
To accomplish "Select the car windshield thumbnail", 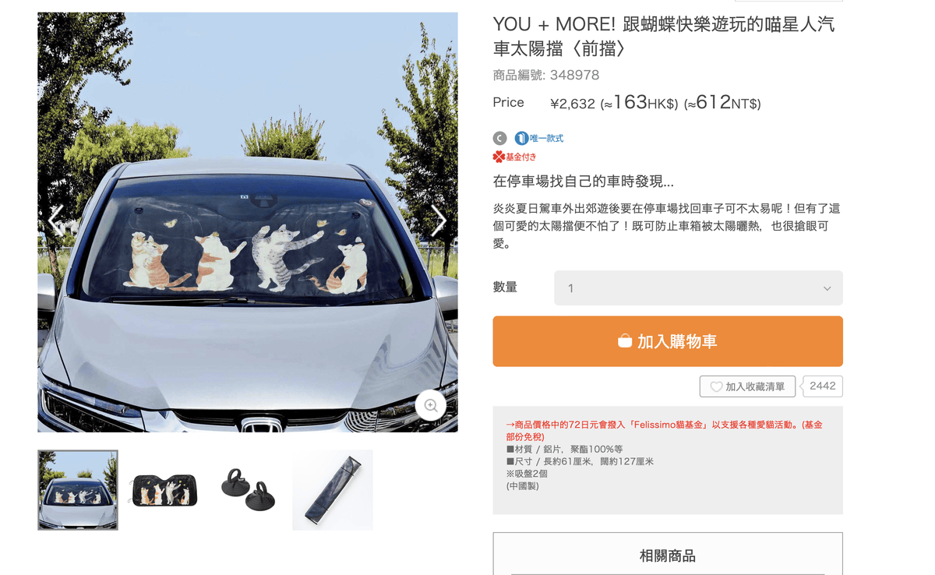I will (78, 490).
